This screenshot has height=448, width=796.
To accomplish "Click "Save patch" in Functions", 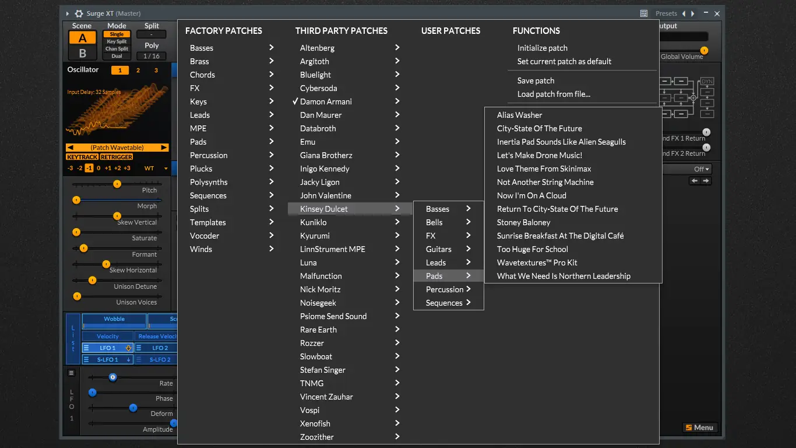I will click(x=536, y=80).
